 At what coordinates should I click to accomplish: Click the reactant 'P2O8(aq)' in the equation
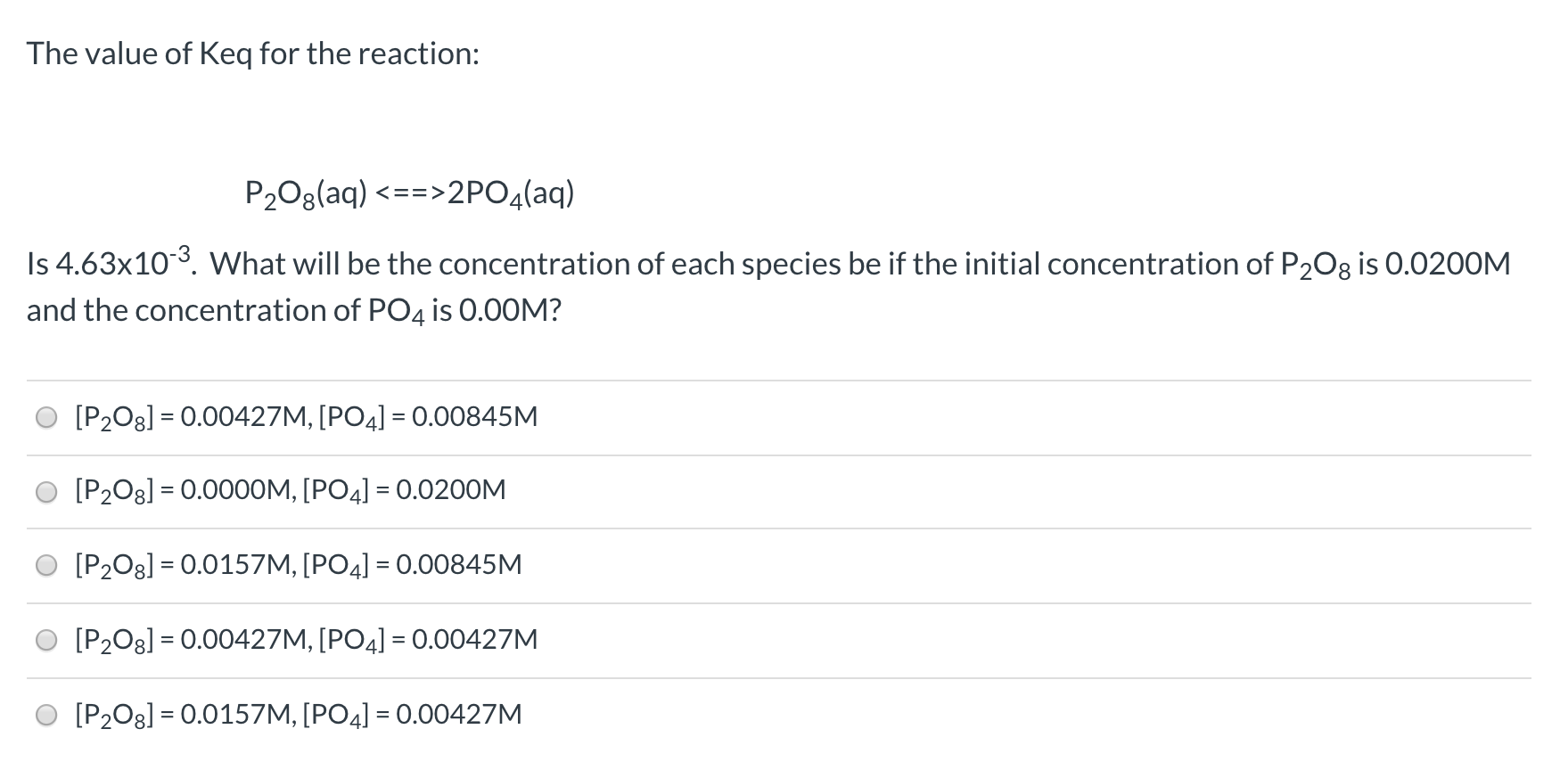point(307,193)
